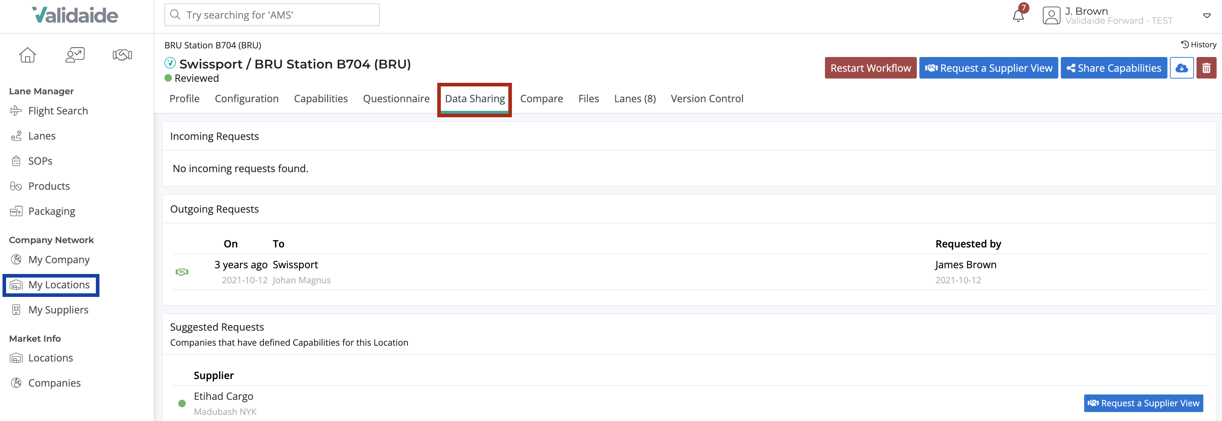Image resolution: width=1222 pixels, height=421 pixels.
Task: Click the My Locations warehouse icon
Action: pos(16,285)
